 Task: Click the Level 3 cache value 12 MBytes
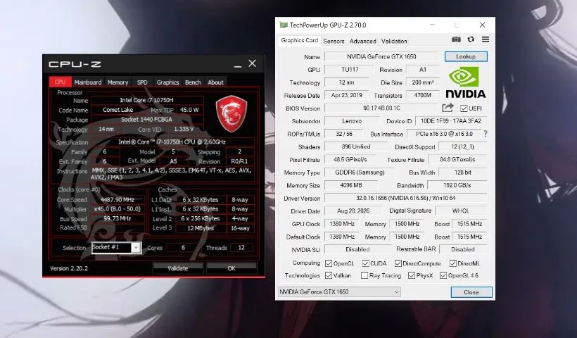[x=201, y=228]
